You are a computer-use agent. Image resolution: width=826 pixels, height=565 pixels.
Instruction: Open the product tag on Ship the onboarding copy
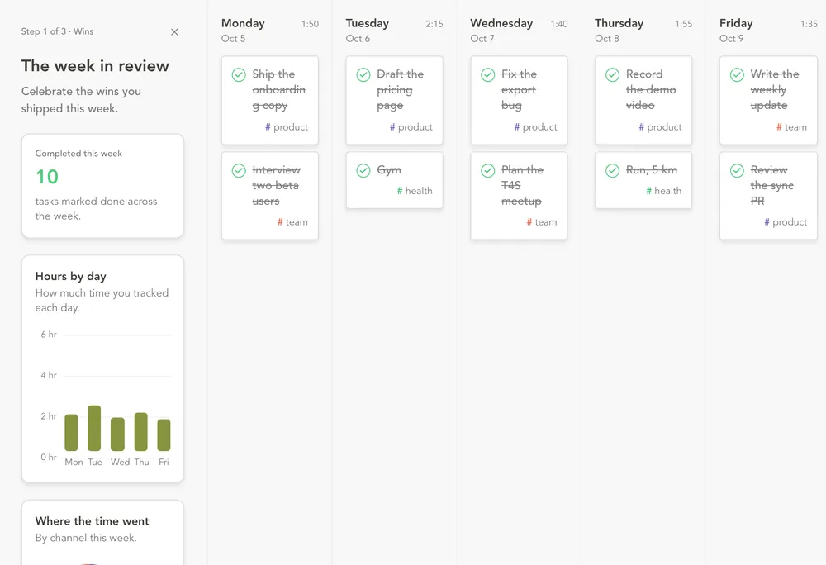coord(287,127)
